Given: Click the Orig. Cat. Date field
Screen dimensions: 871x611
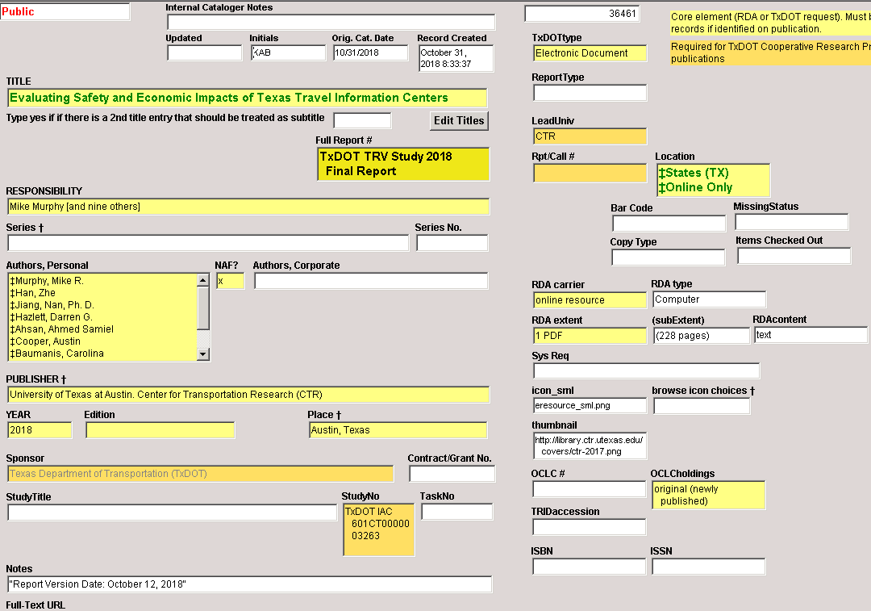Looking at the screenshot, I should (370, 52).
